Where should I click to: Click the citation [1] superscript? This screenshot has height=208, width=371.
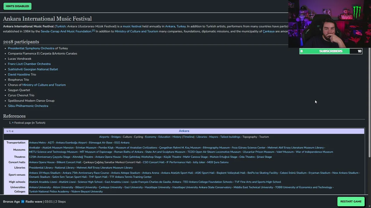[93, 30]
